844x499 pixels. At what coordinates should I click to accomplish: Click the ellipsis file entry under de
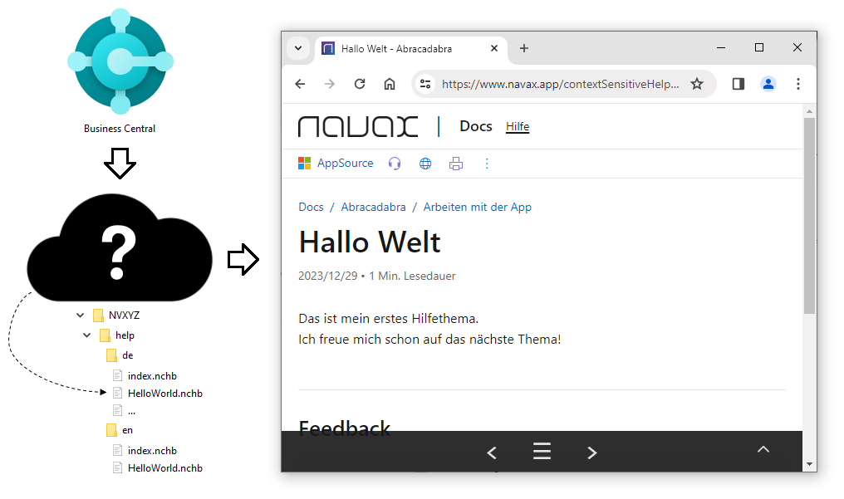[125, 411]
